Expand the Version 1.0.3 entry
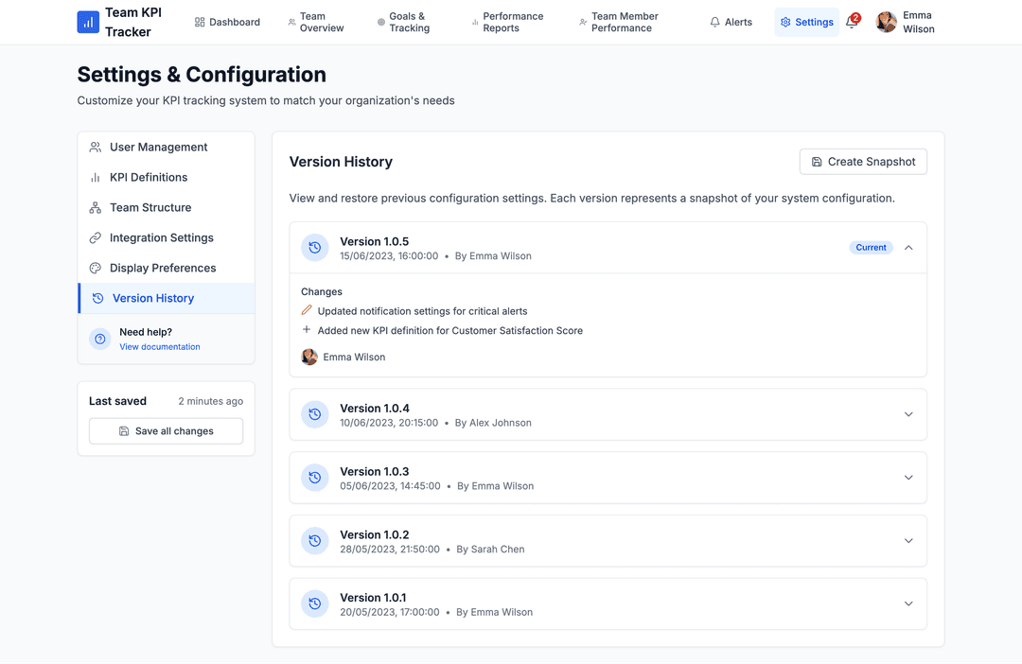This screenshot has width=1022, height=664. [x=908, y=478]
